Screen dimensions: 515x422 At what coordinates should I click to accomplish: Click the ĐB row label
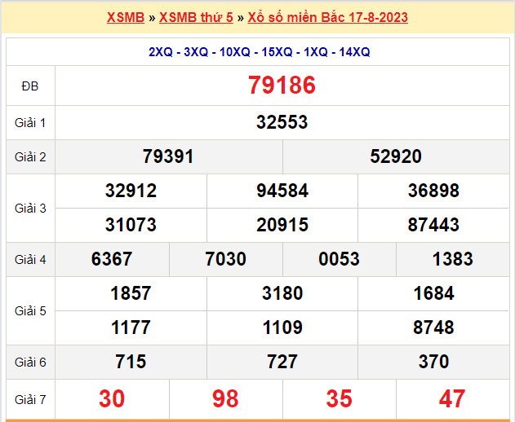coord(30,86)
